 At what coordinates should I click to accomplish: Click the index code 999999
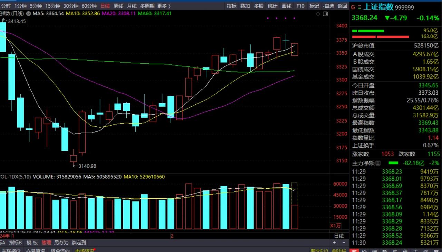[x=404, y=8]
